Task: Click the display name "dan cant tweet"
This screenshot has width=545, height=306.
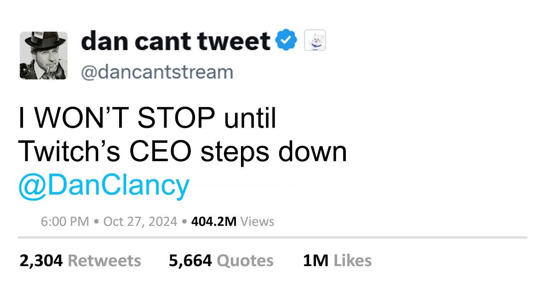Action: point(175,41)
